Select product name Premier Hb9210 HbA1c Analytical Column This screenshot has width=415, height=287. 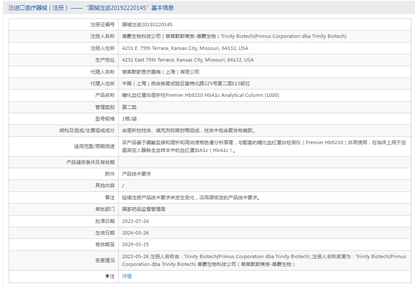200,95
